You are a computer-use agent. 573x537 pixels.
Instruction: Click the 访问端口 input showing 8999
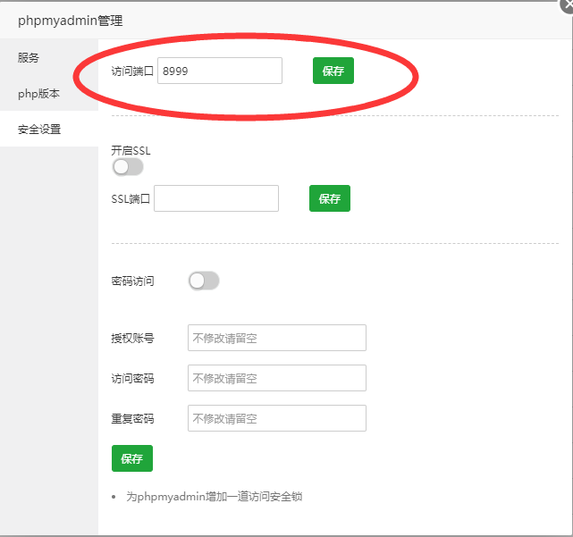click(x=220, y=71)
